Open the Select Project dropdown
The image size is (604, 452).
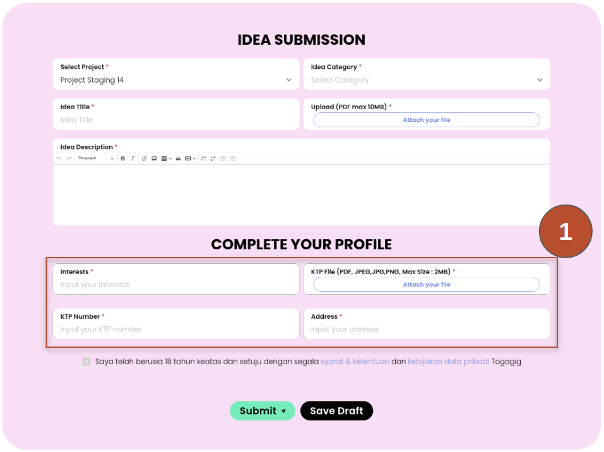[x=175, y=80]
